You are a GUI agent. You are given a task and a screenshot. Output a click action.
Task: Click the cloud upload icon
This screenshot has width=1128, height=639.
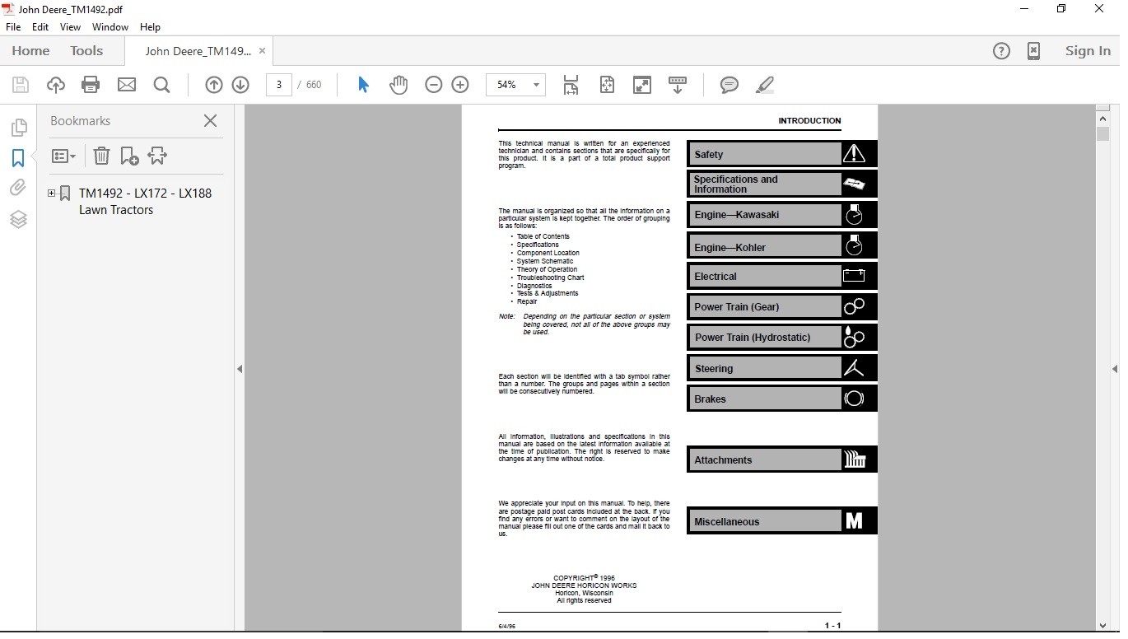[55, 85]
